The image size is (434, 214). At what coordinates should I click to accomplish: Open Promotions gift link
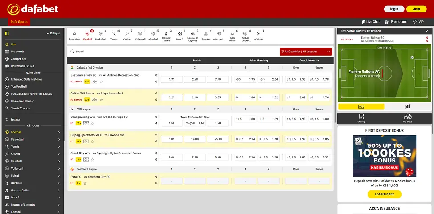click(396, 21)
